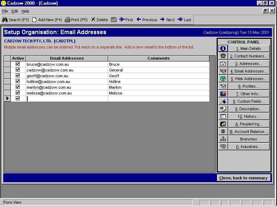277x207 pixels.
Task: Click the Branches button
Action: 249,139
